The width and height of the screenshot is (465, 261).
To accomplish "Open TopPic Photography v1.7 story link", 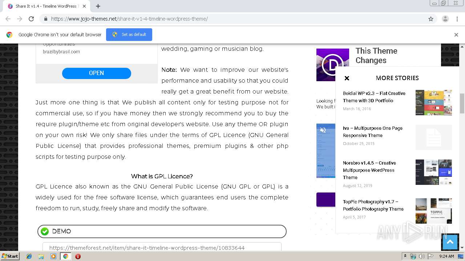I will coord(373,205).
